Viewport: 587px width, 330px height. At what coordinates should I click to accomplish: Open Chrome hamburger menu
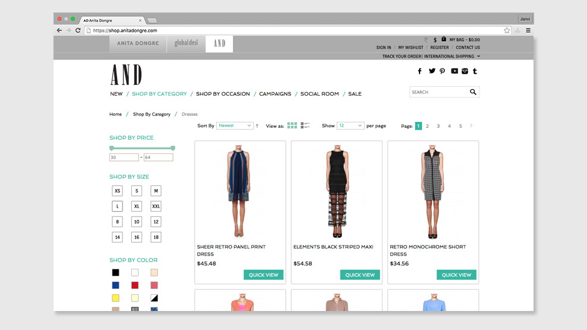pyautogui.click(x=528, y=30)
